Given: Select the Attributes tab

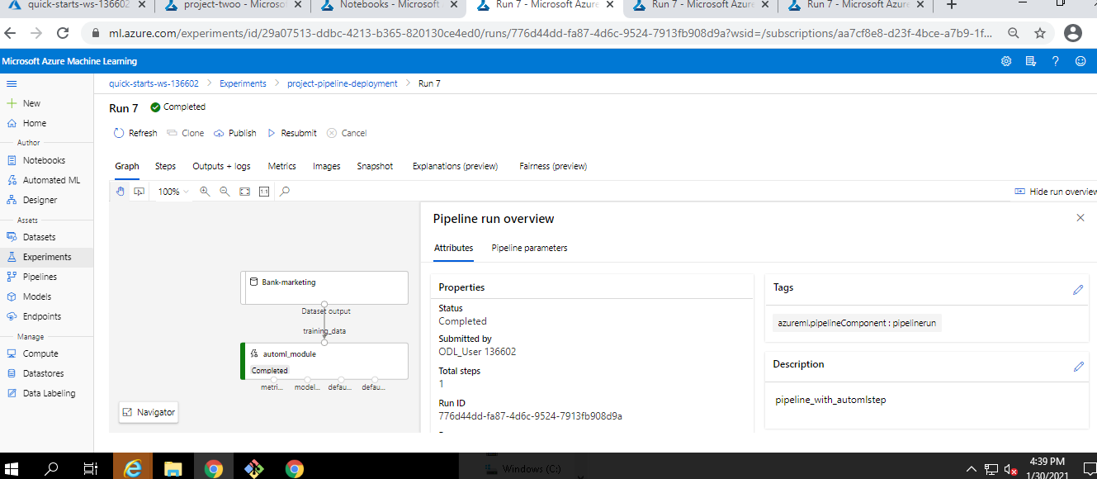Looking at the screenshot, I should [454, 248].
